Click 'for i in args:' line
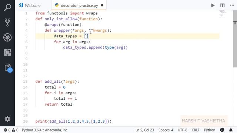Screen dimensions: 237x133 [x=61, y=93]
